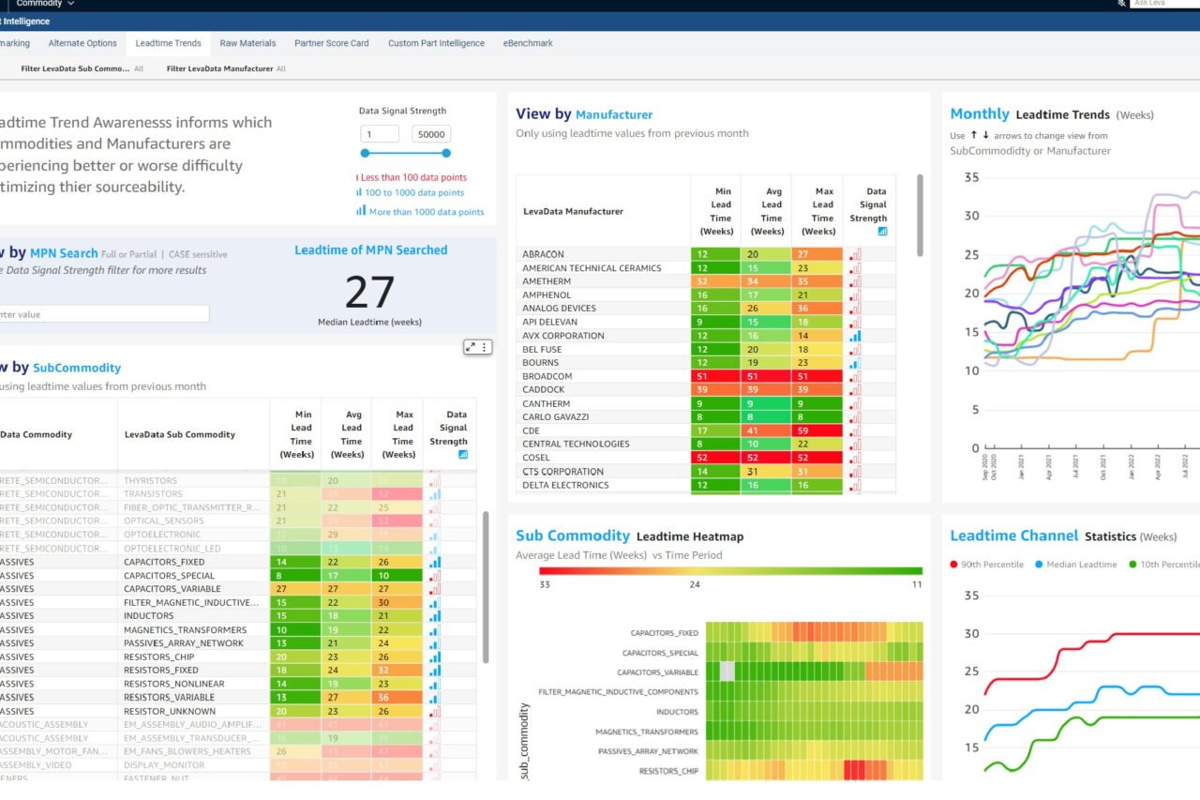Image resolution: width=1200 pixels, height=800 pixels.
Task: Click the BROADCOM row signal strength icon
Action: tap(855, 376)
